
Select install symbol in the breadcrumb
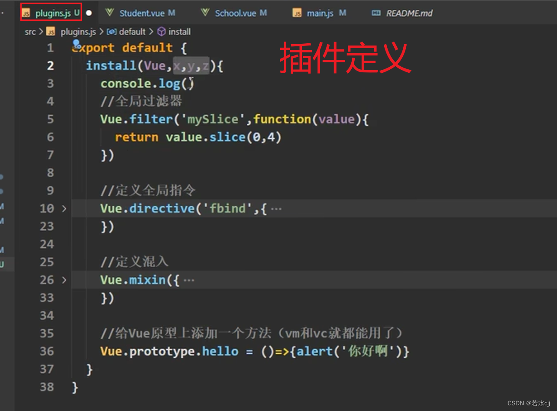180,32
